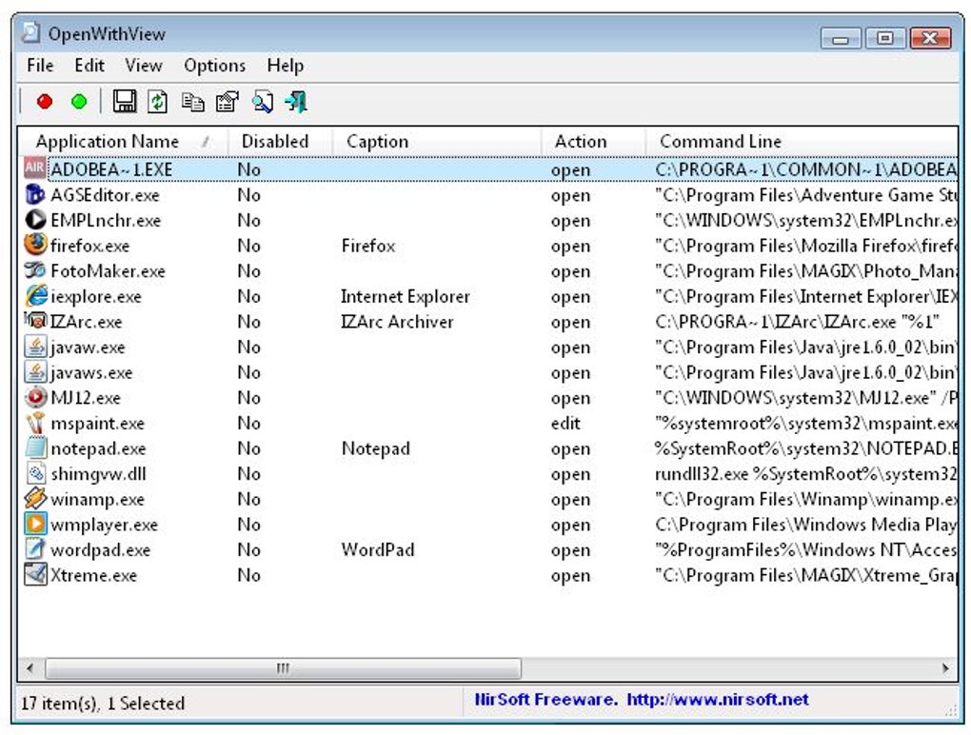Select the FotoMaker.exe file name
The height and width of the screenshot is (735, 971).
coord(108,271)
